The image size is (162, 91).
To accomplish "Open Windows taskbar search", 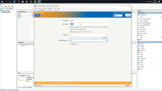I will (x=6, y=2).
